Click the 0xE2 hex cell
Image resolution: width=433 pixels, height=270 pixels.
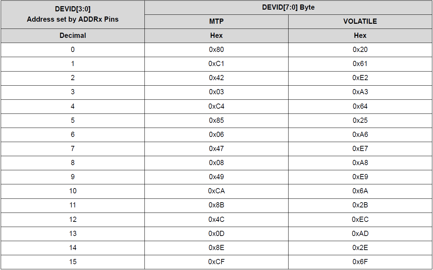[x=360, y=78]
